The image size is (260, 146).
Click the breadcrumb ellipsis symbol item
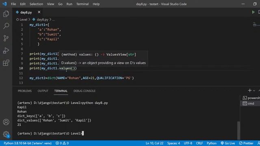click(53, 19)
